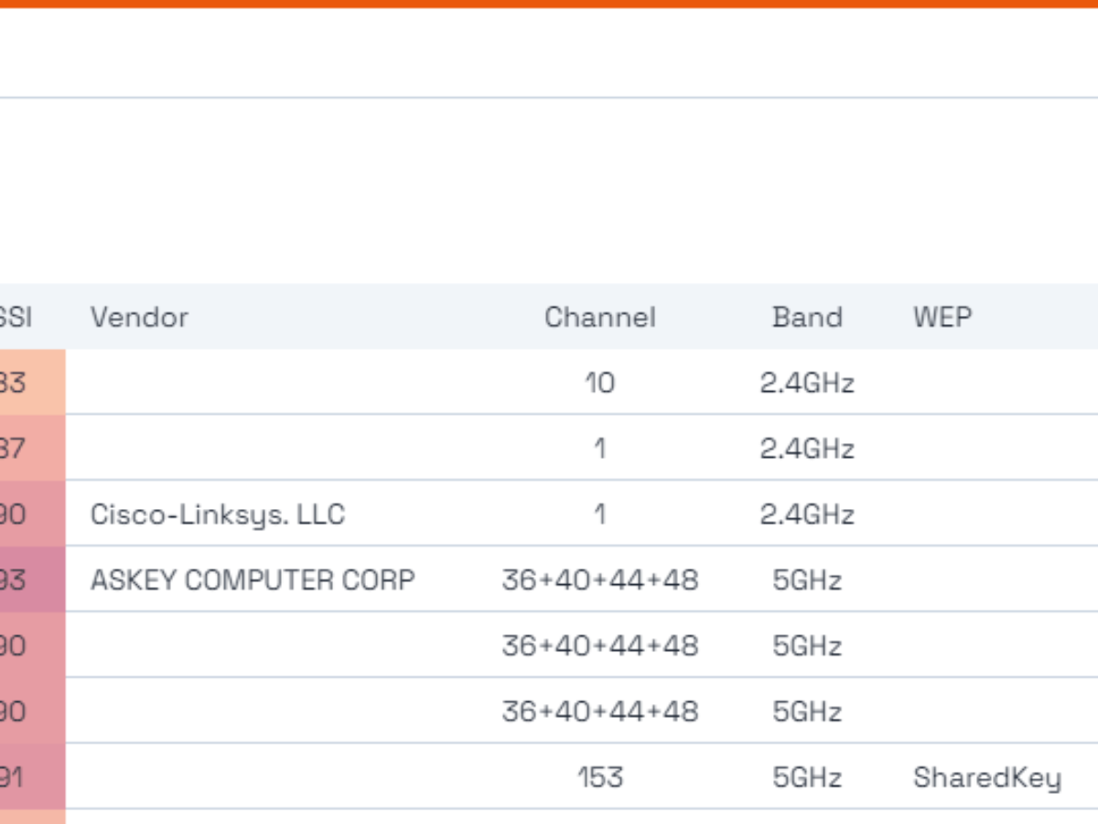Click 36+40+44+48 channel in ASKEY row
The height and width of the screenshot is (824, 1098).
click(599, 580)
